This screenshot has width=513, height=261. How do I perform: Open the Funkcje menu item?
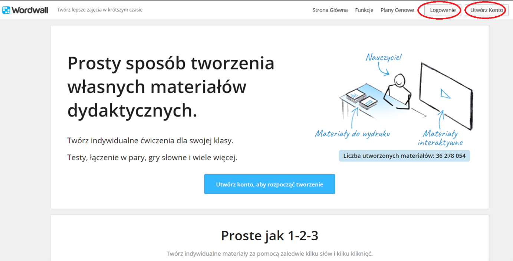pyautogui.click(x=364, y=10)
